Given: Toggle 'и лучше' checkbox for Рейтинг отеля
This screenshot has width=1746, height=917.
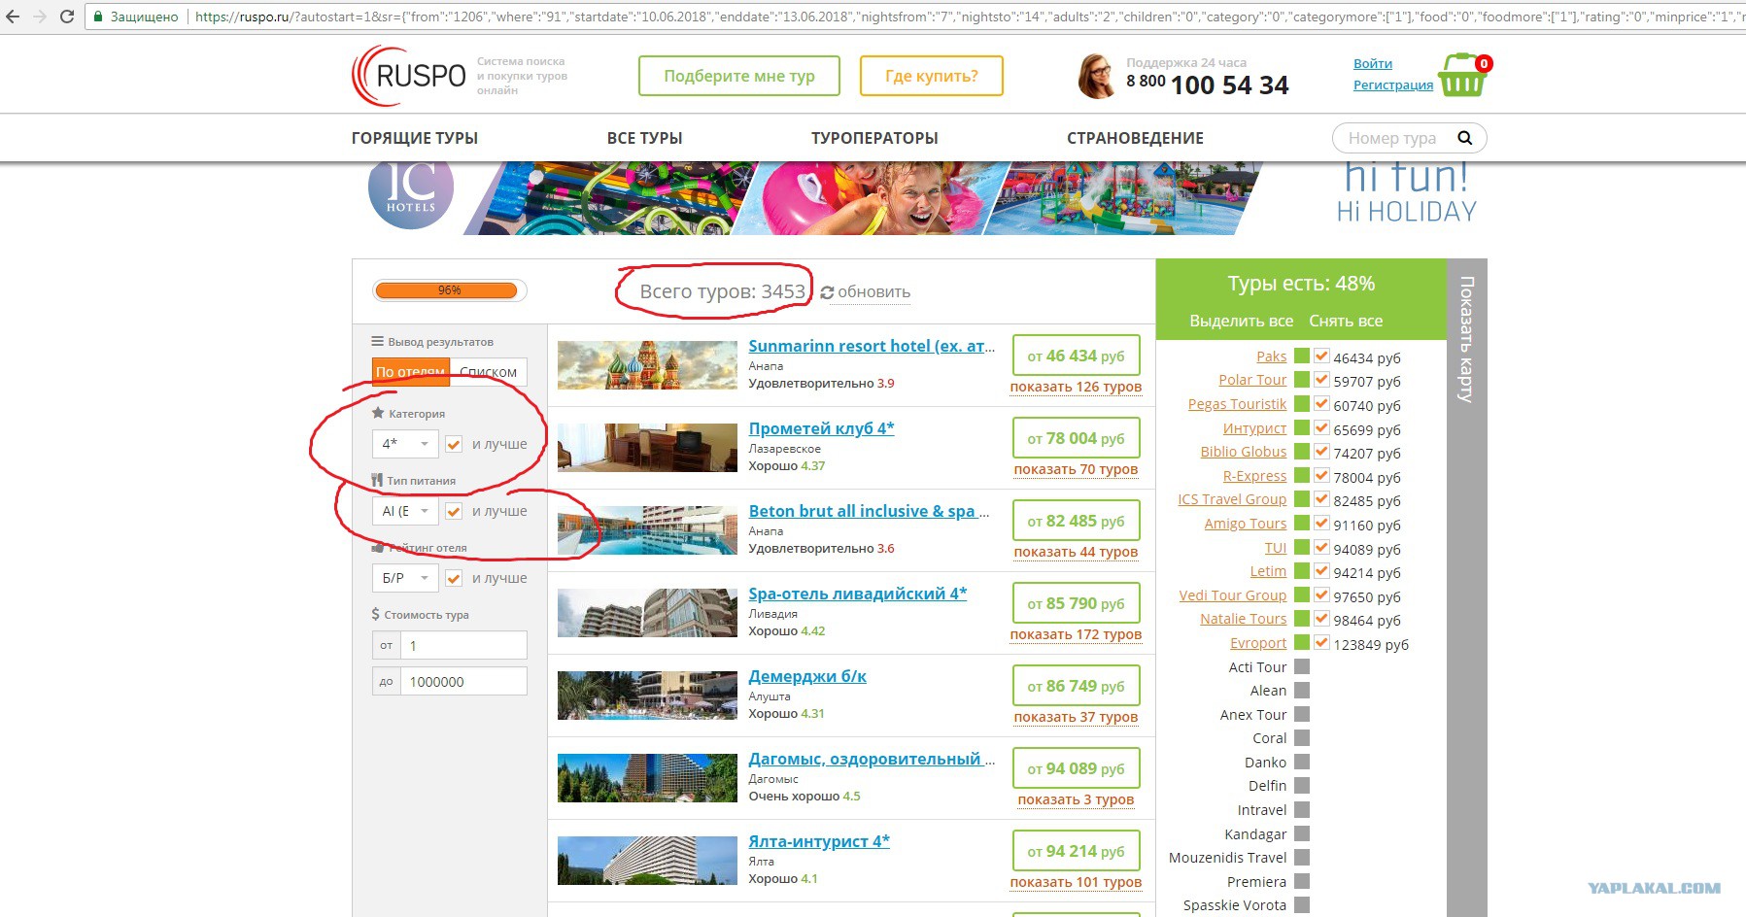Looking at the screenshot, I should [x=454, y=578].
